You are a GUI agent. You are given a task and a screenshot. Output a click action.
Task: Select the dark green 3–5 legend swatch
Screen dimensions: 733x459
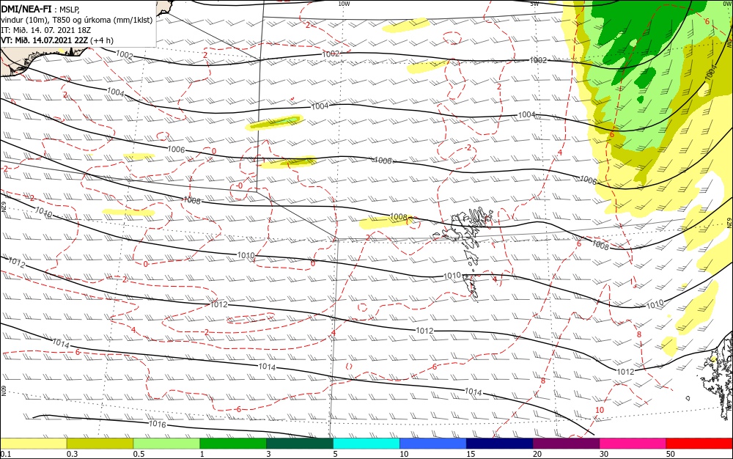click(x=300, y=444)
